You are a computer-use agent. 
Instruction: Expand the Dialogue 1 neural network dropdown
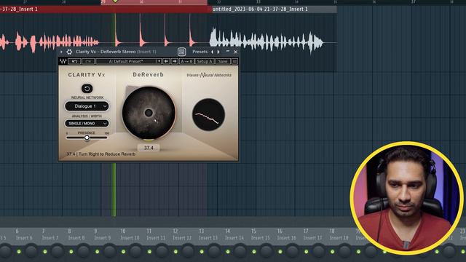(87, 106)
